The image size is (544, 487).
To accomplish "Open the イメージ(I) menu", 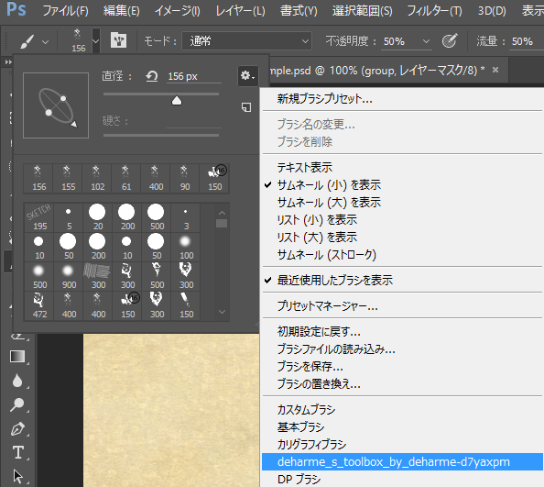I will pos(178,11).
